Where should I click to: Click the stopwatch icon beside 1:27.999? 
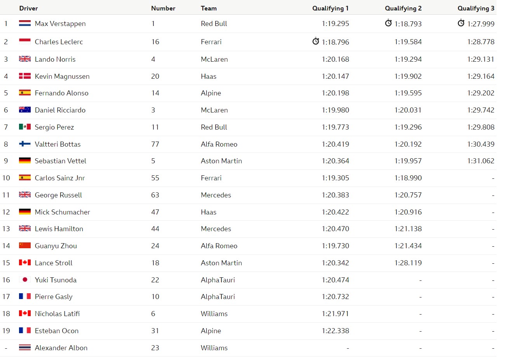click(461, 23)
